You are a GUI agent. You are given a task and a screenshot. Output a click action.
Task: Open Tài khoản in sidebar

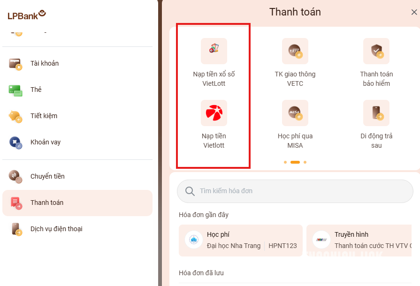[x=77, y=63]
